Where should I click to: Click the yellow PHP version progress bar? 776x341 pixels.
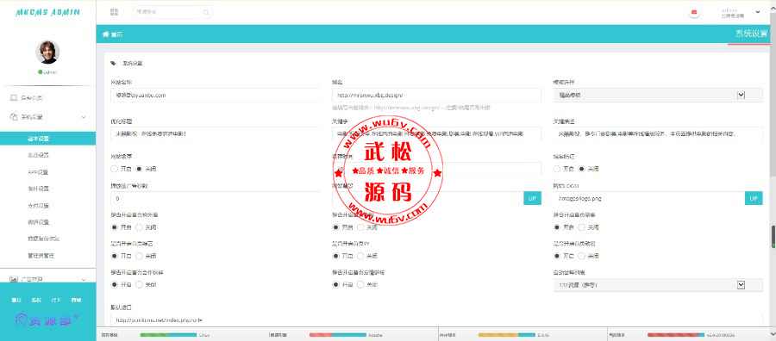pyautogui.click(x=506, y=335)
